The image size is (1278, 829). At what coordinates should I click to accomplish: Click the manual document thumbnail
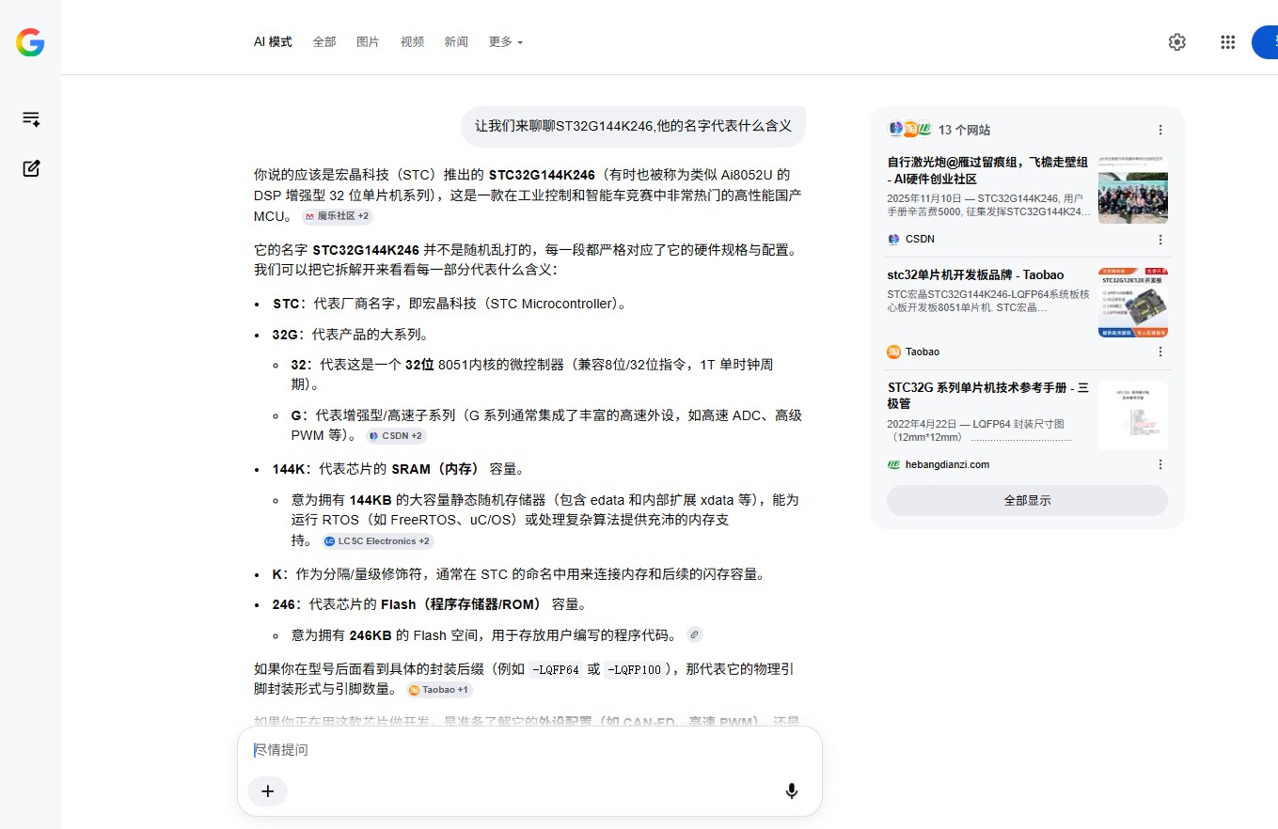(1133, 415)
